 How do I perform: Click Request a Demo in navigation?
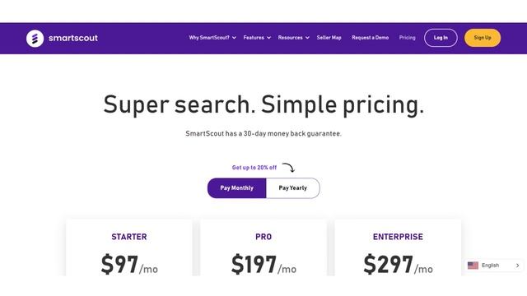click(371, 38)
